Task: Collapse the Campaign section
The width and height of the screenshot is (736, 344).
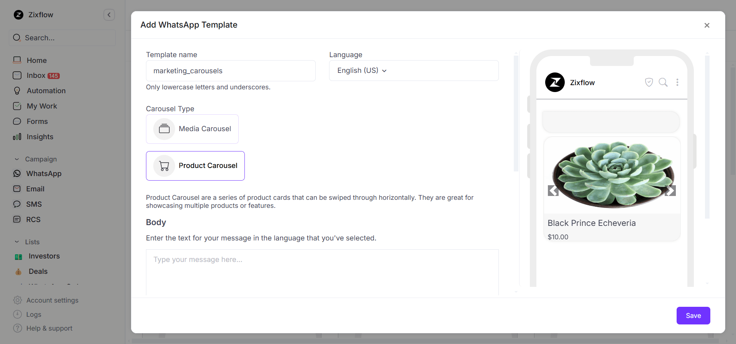Action: [x=16, y=159]
